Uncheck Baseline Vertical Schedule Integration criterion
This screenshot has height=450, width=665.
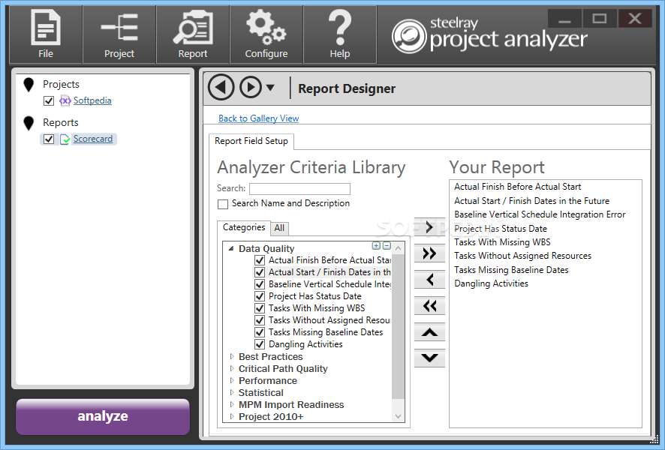[260, 284]
